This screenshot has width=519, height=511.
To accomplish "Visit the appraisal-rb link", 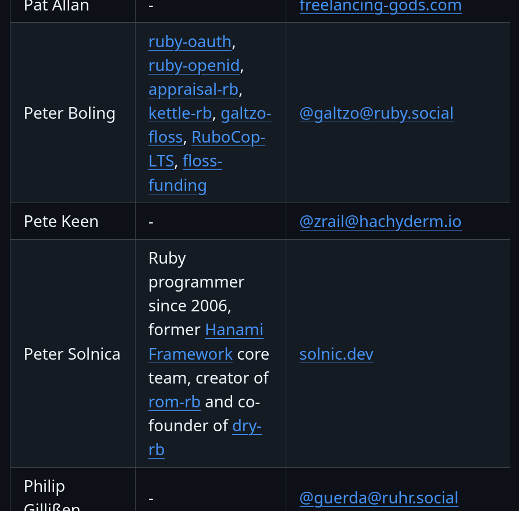I will [193, 90].
